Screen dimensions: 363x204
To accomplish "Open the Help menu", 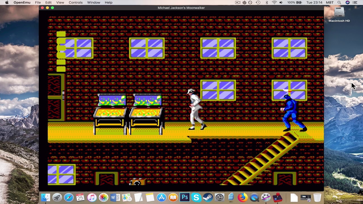I will pyautogui.click(x=109, y=3).
